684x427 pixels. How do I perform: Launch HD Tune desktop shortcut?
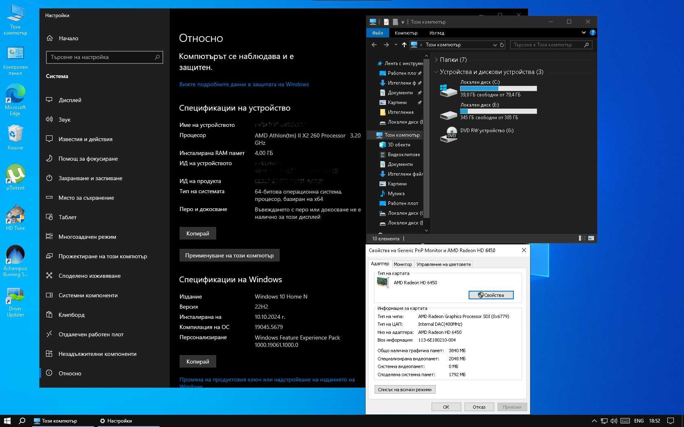click(15, 218)
